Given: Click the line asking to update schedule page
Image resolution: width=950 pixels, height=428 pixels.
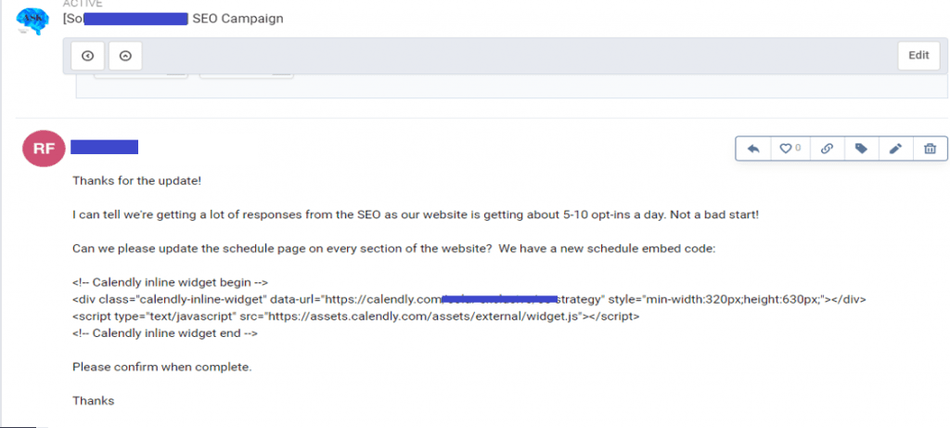Looking at the screenshot, I should pyautogui.click(x=393, y=249).
